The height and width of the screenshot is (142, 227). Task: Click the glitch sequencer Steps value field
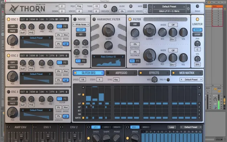[x=99, y=79]
